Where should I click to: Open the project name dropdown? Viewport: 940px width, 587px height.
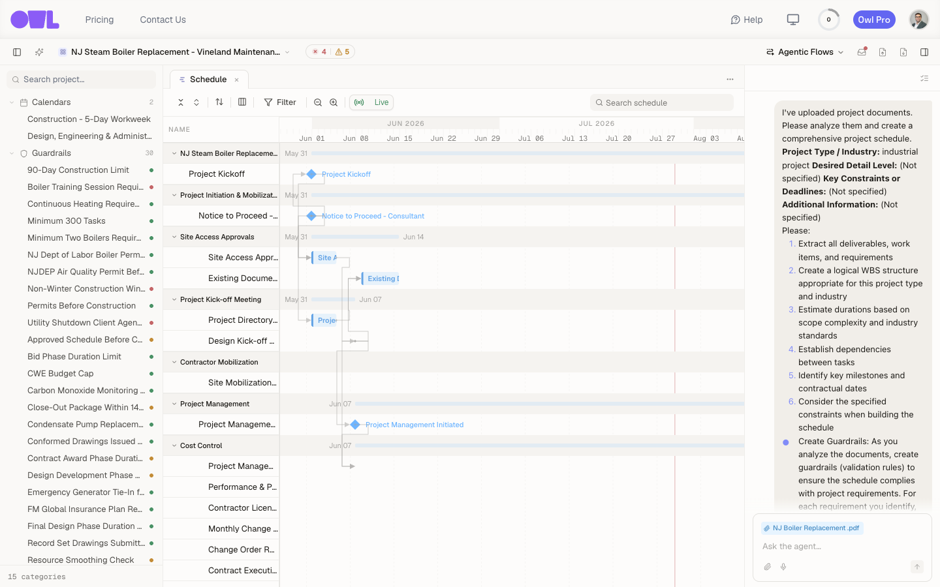[x=174, y=52]
